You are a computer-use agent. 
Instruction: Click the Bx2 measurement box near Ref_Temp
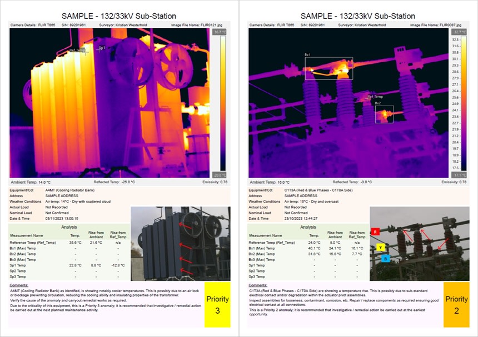pos(384,114)
